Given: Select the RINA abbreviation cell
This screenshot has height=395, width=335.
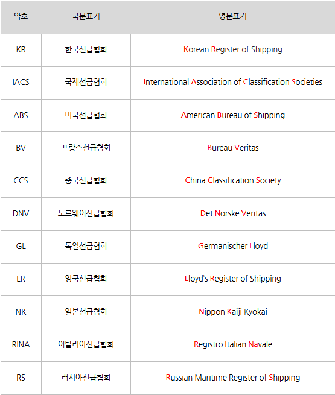Looking at the screenshot, I should [x=21, y=345].
